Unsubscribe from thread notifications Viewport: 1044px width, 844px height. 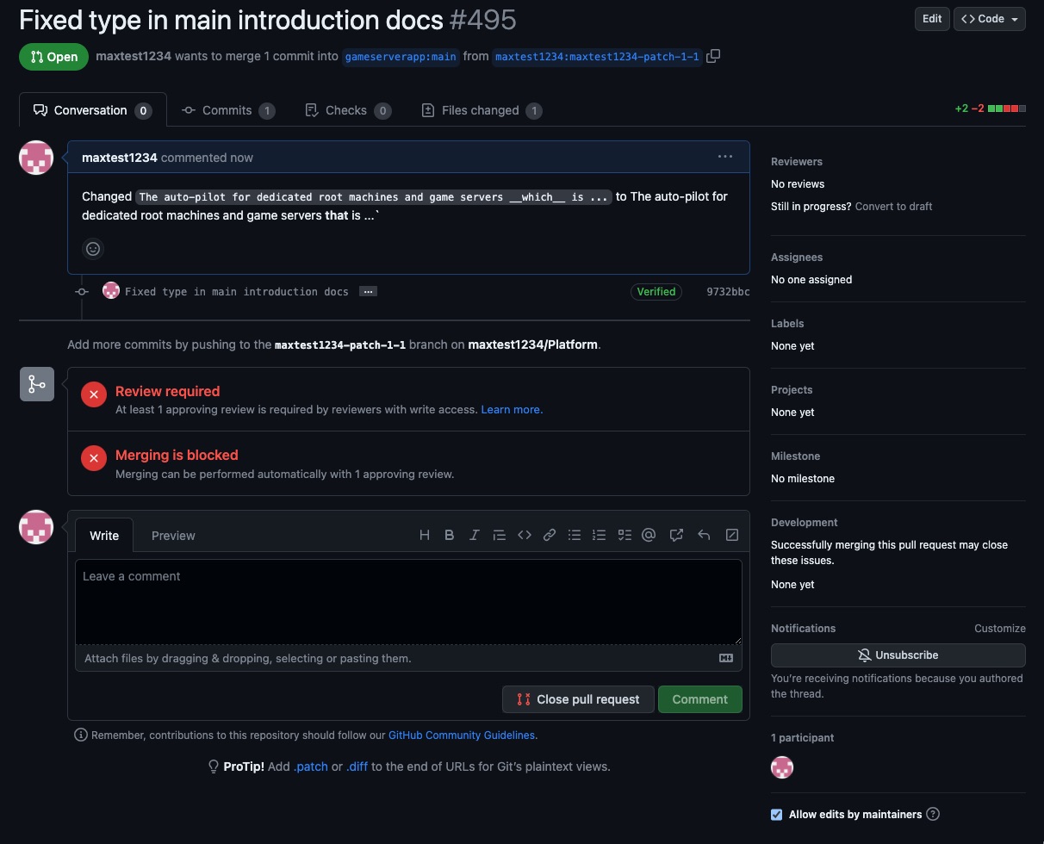(x=898, y=655)
